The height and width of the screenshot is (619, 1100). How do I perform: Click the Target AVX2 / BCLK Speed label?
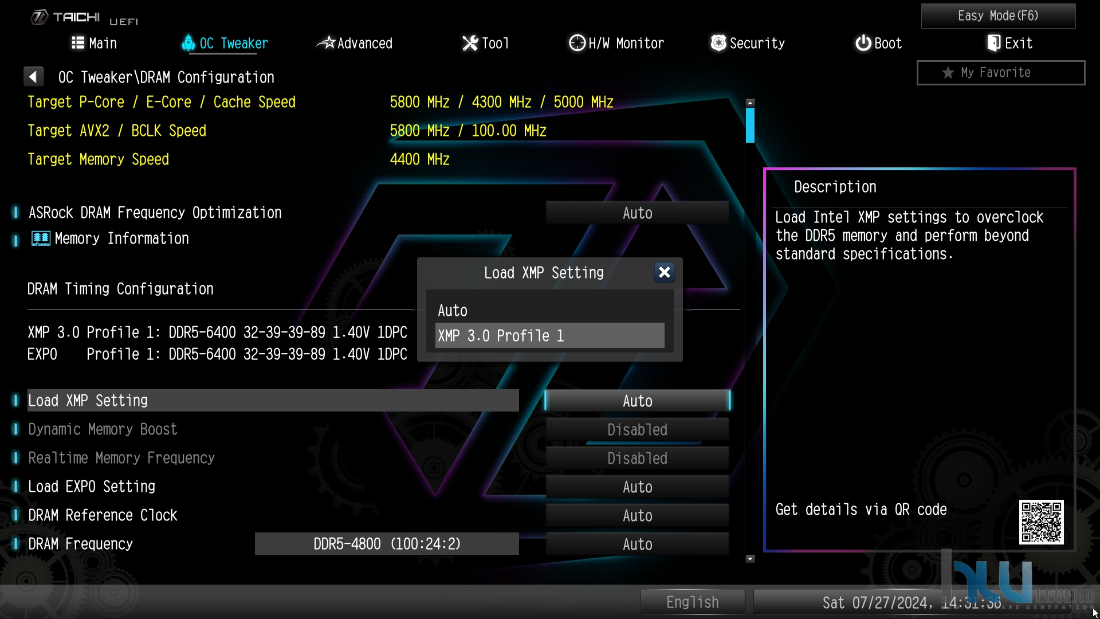117,131
